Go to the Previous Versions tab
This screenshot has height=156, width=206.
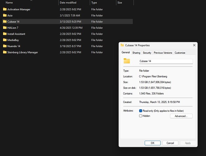click(x=163, y=53)
